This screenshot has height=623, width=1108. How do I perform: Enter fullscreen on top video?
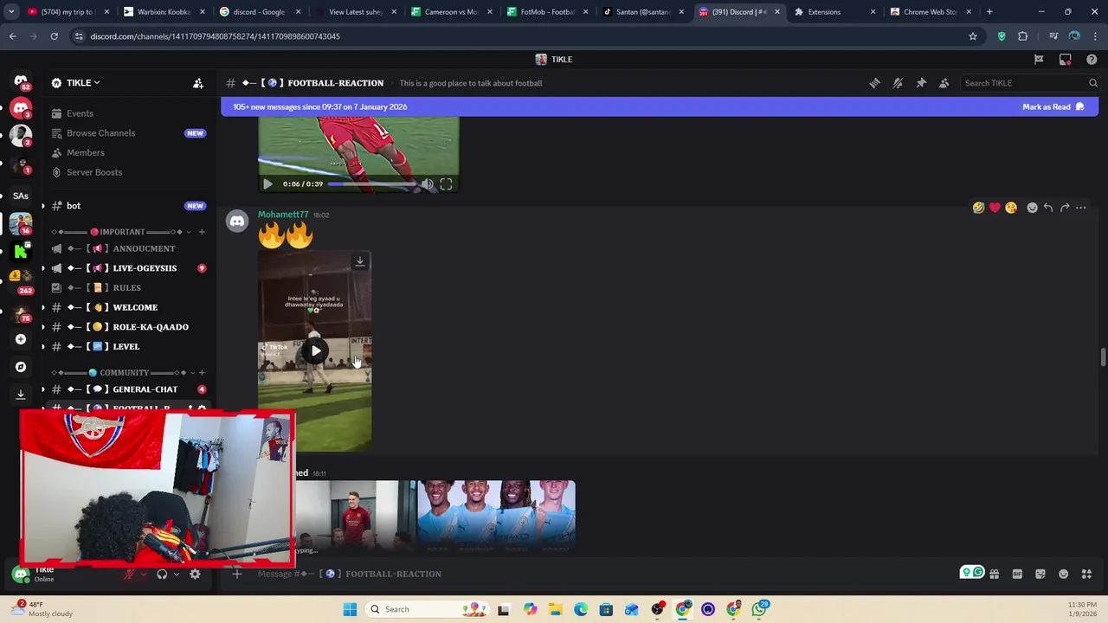point(446,184)
